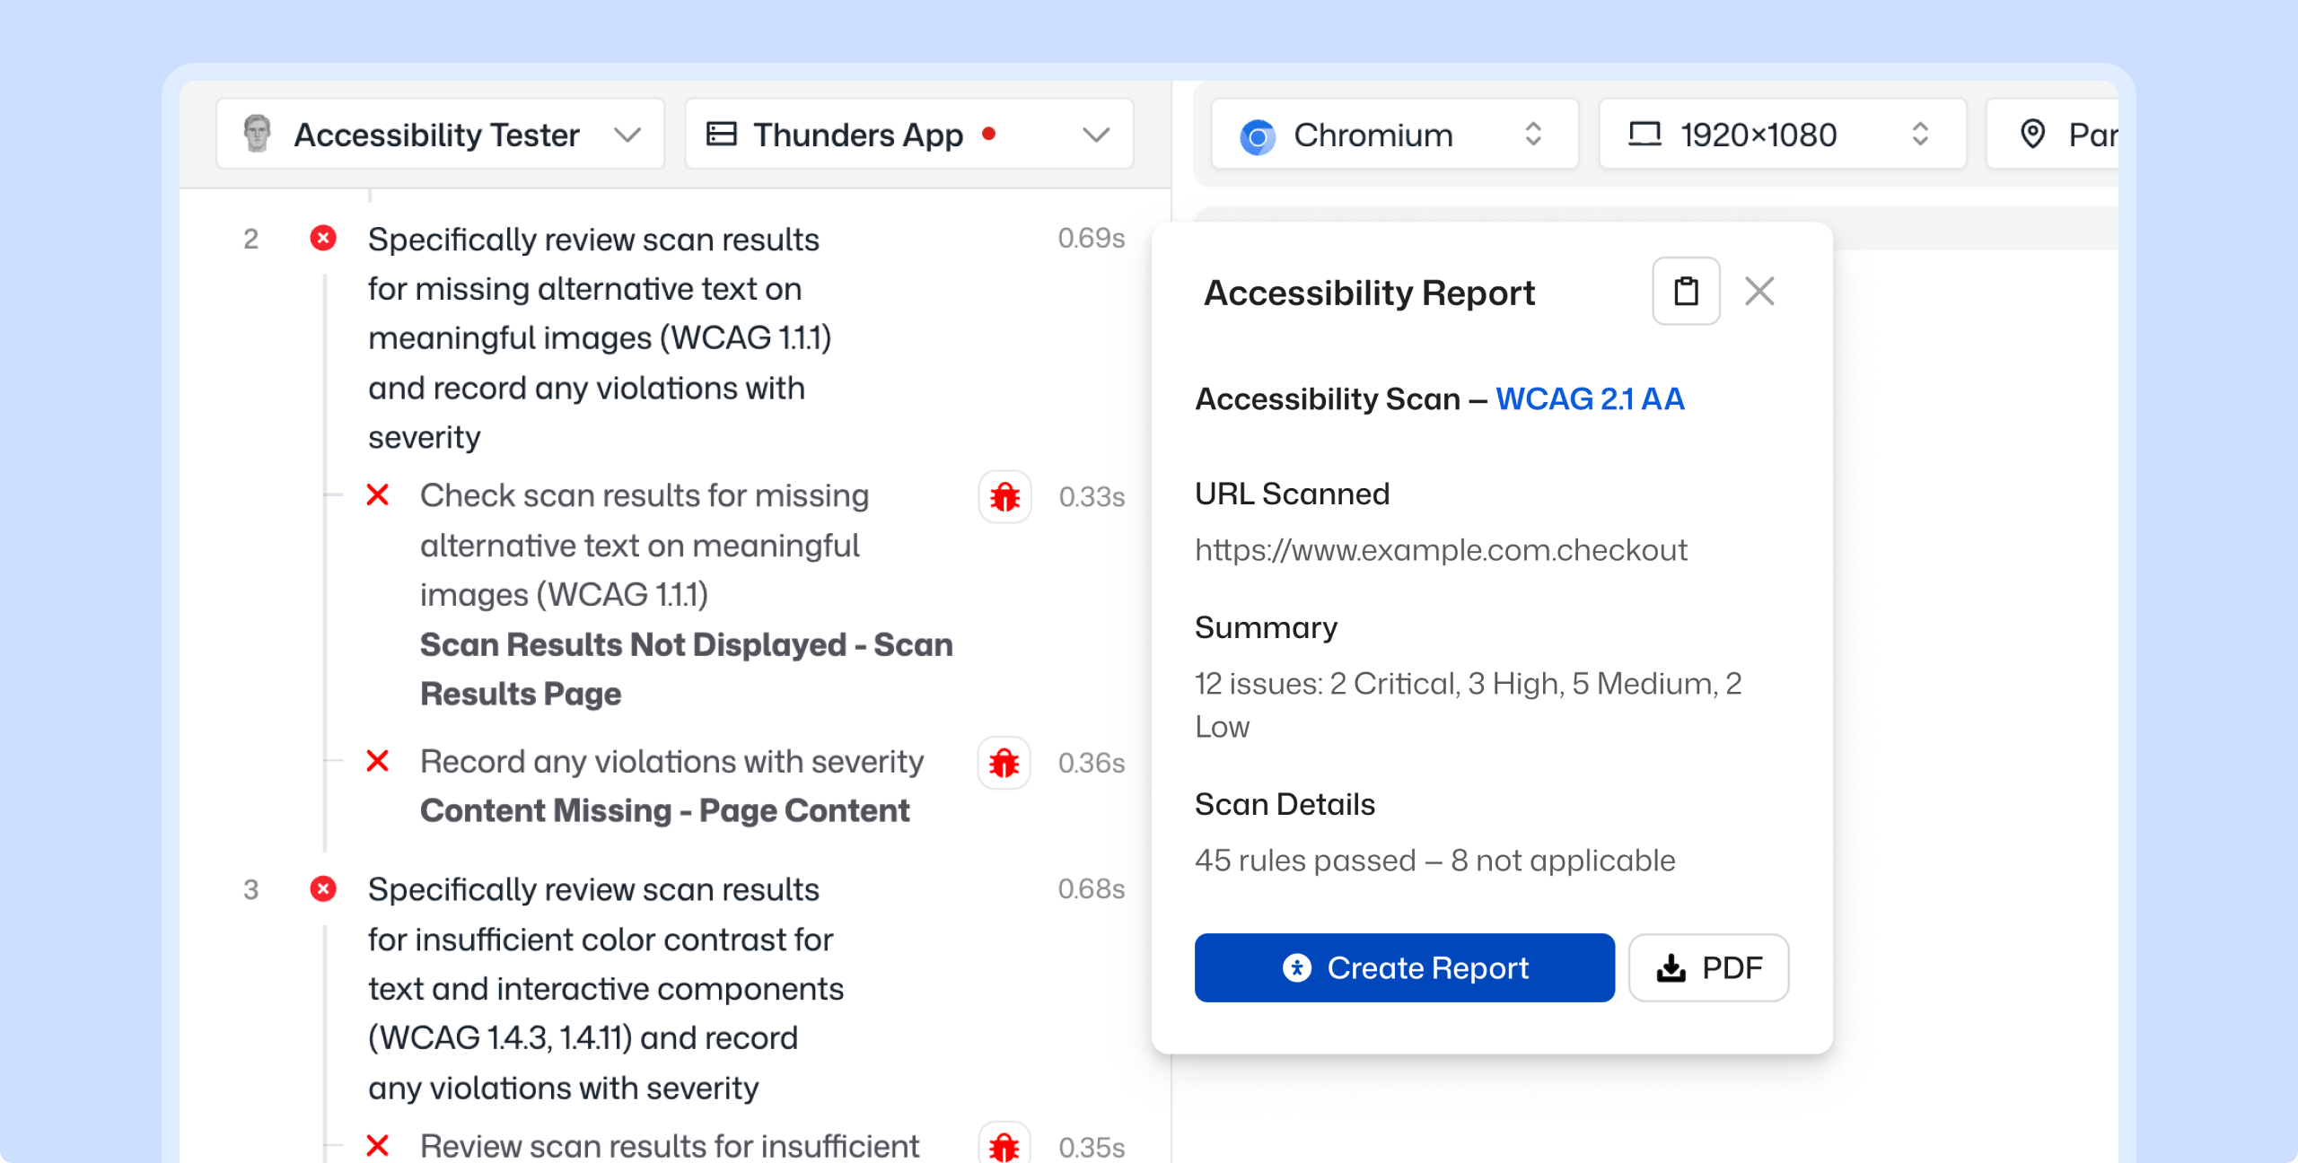The height and width of the screenshot is (1163, 2298).
Task: Click bug icon next to 'Check scan results' step
Action: [x=1004, y=496]
